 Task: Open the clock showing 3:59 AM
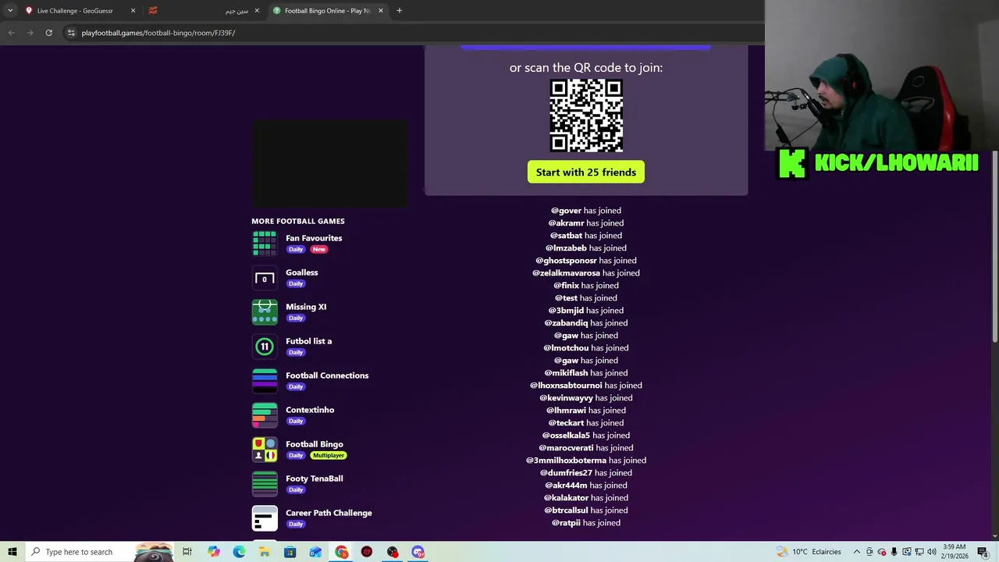[x=954, y=552]
